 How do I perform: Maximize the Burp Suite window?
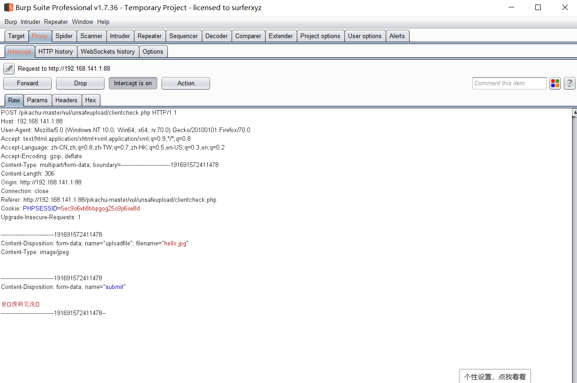(x=538, y=7)
